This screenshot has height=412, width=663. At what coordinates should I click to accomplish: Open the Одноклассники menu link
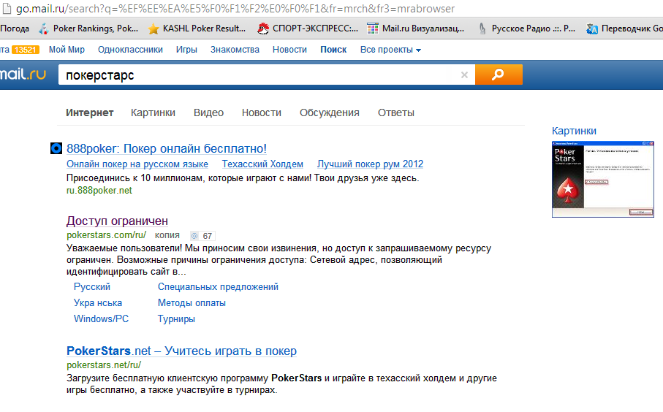pyautogui.click(x=130, y=50)
